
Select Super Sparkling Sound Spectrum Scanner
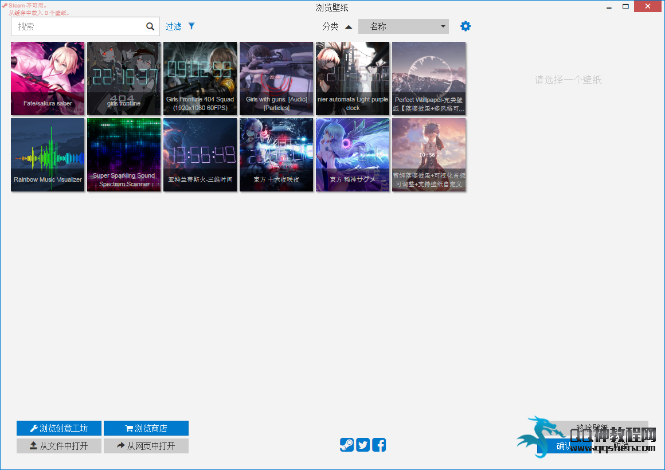point(124,155)
